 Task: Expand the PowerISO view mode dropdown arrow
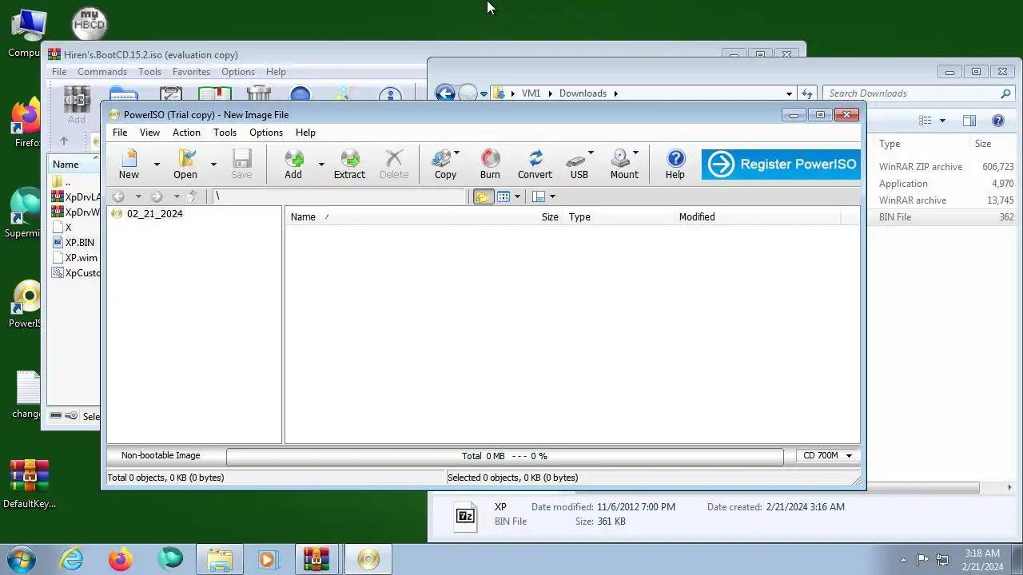coord(517,196)
